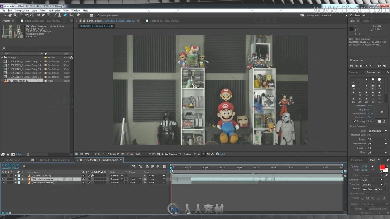The image size is (390, 219).
Task: Toggle Auto-Open Panels checkbox
Action: 98,15
